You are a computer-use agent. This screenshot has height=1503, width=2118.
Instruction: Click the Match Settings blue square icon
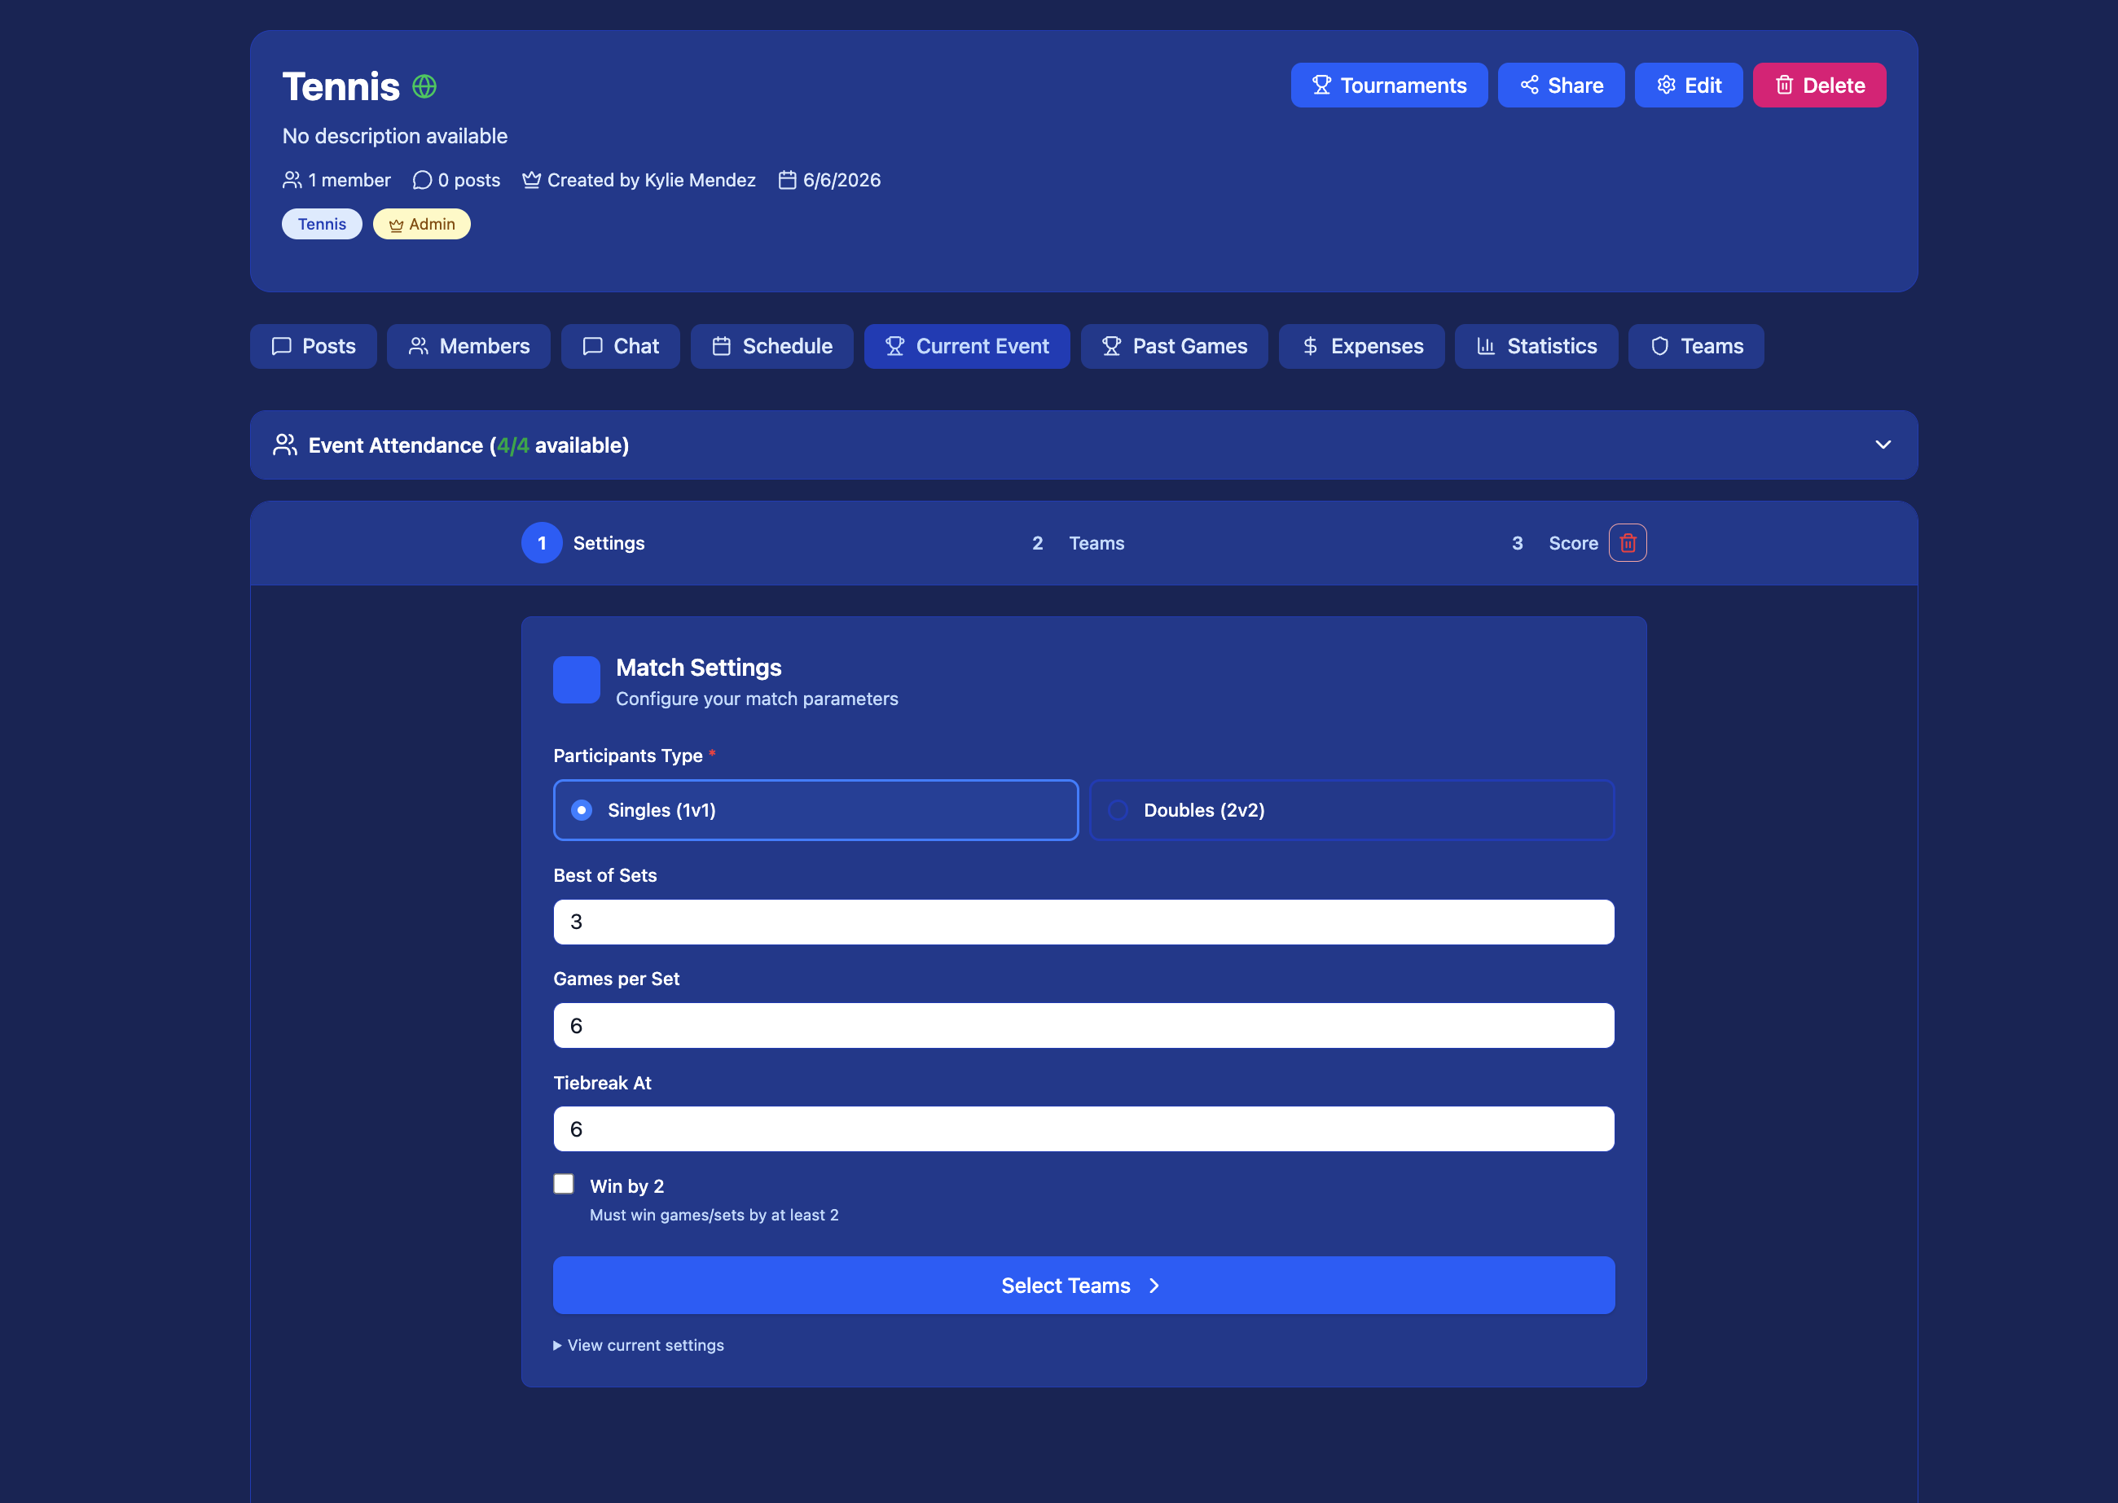tap(577, 680)
